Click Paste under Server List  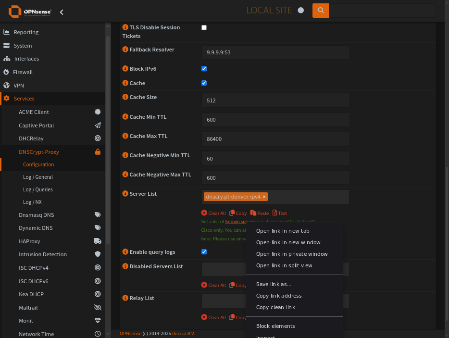point(260,213)
